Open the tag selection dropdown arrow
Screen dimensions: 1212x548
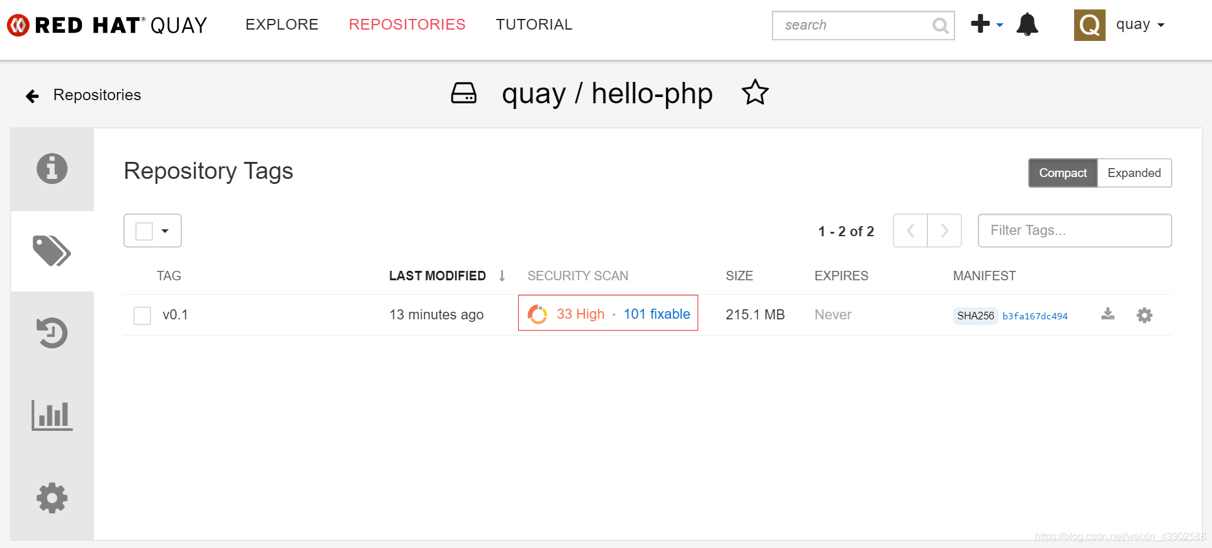point(165,231)
